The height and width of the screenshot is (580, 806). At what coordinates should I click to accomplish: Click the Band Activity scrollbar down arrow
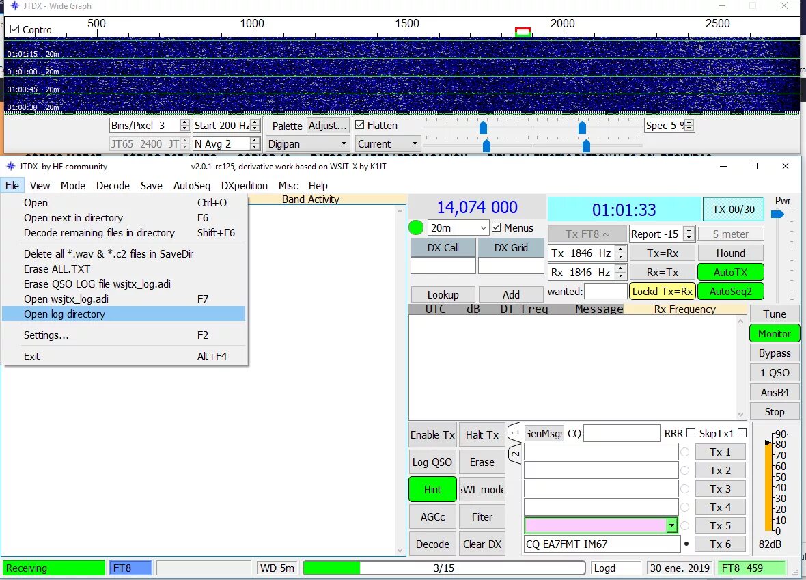400,551
